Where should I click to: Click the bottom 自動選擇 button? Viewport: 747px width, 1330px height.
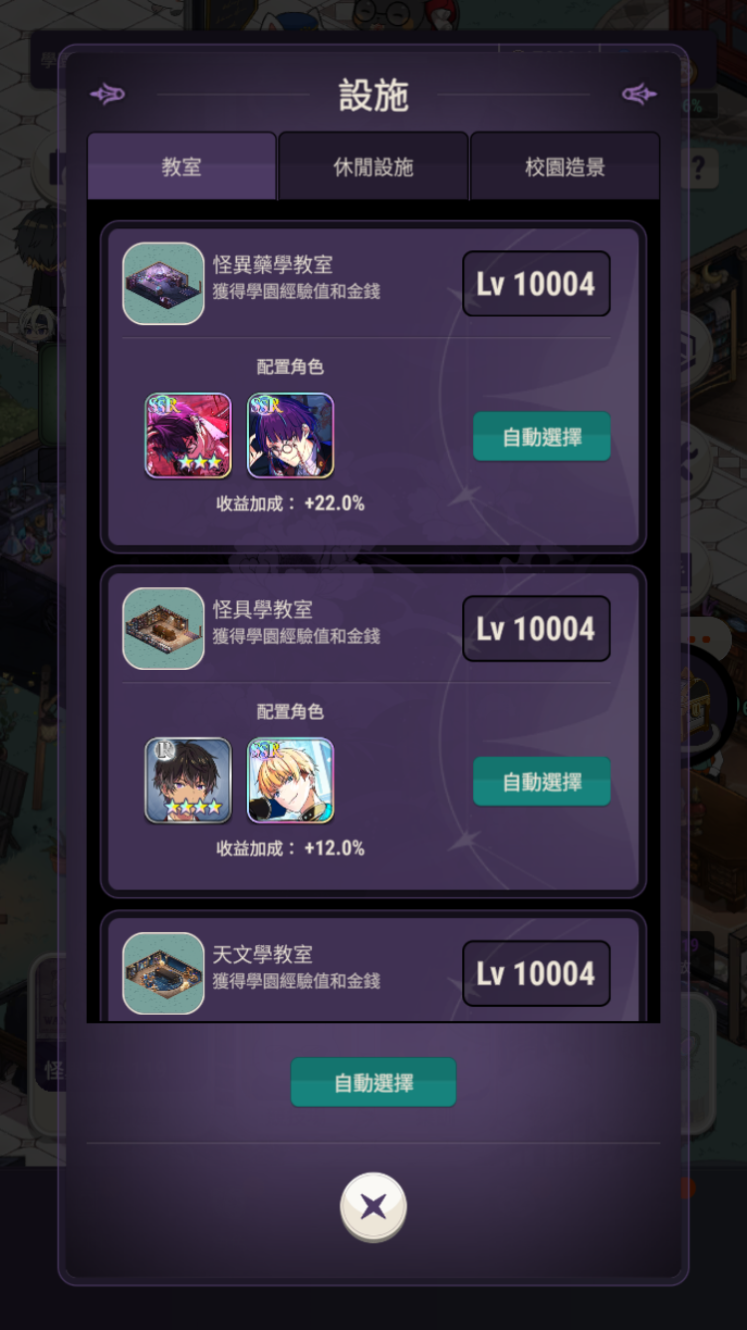coord(373,1083)
